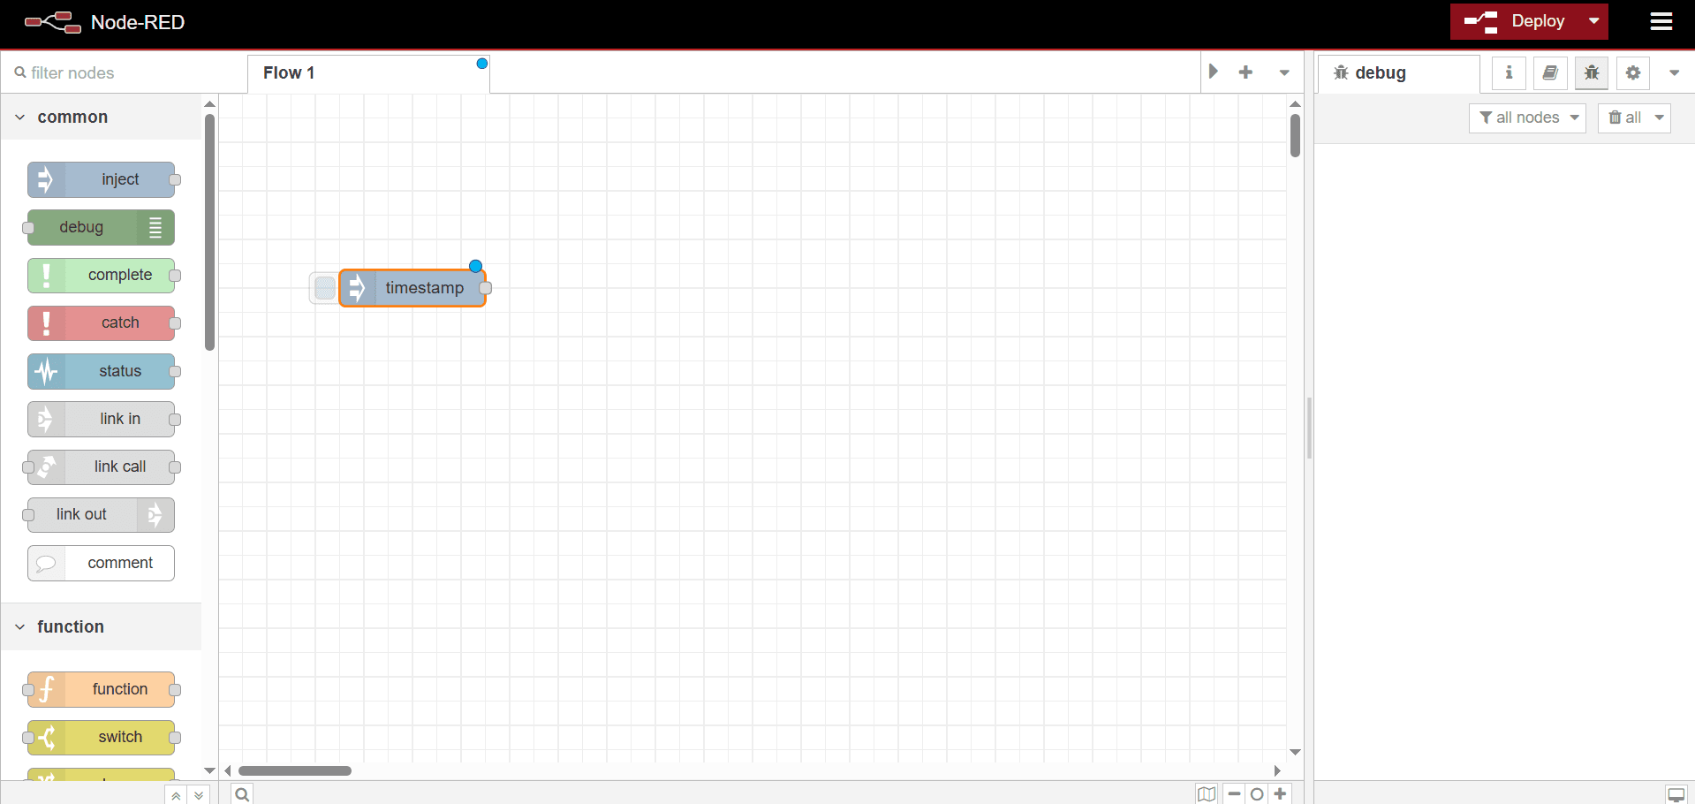Clear all debug messages with trash button
The height and width of the screenshot is (804, 1695).
pyautogui.click(x=1624, y=118)
